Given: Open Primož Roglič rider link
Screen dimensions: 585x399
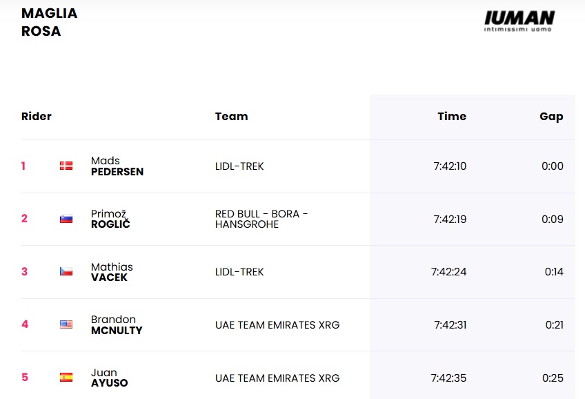Looking at the screenshot, I should (110, 219).
